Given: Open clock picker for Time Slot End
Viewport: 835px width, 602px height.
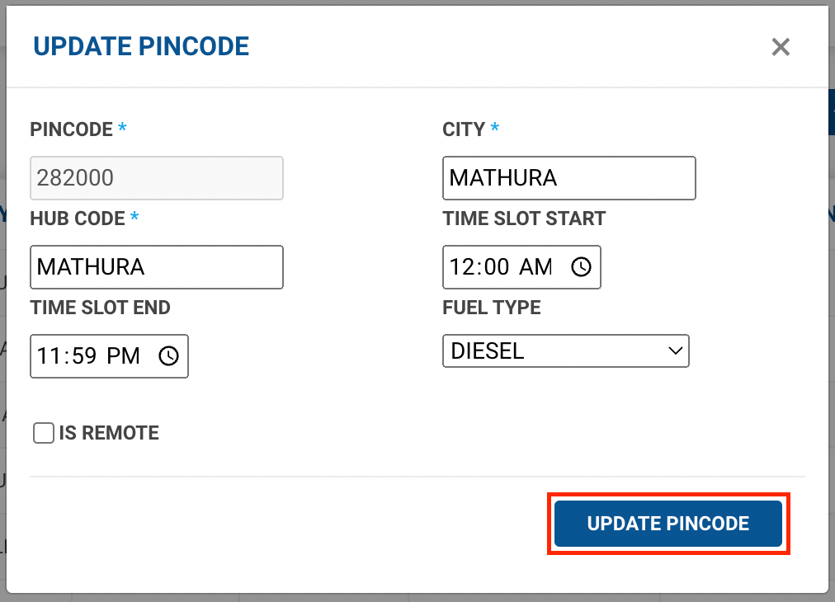Looking at the screenshot, I should click(x=169, y=356).
